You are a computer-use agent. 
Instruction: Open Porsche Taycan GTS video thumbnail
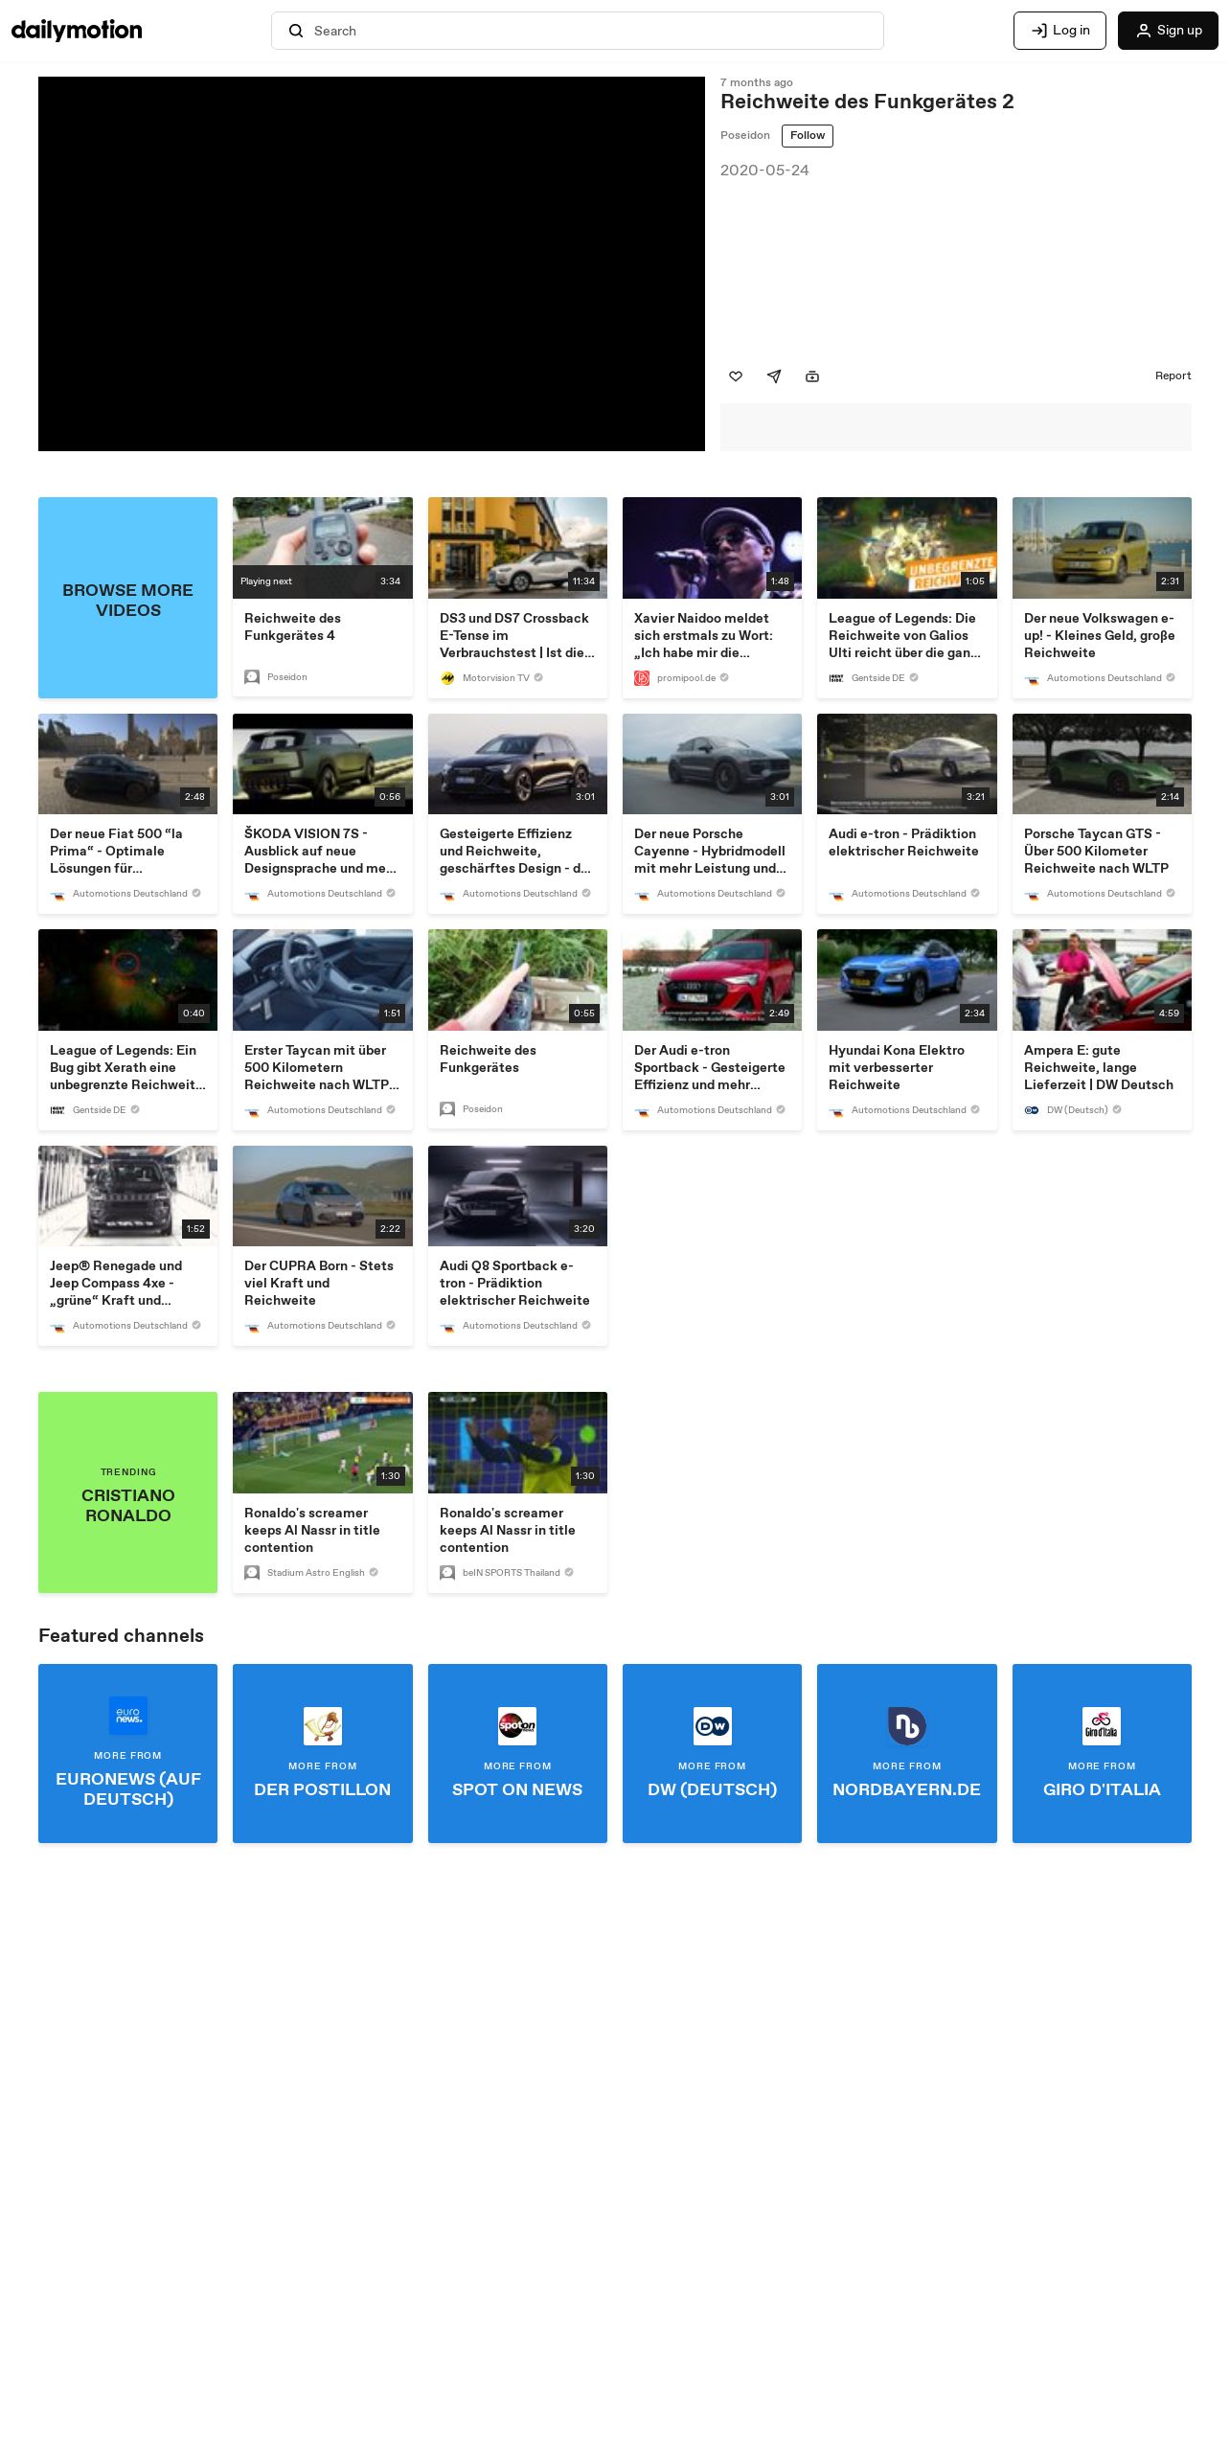coord(1102,763)
